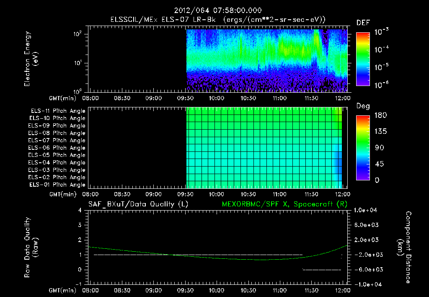This screenshot has height=297, width=429.
Task: Select ELS-10 Pitch Angle row label
Action: pyautogui.click(x=57, y=118)
